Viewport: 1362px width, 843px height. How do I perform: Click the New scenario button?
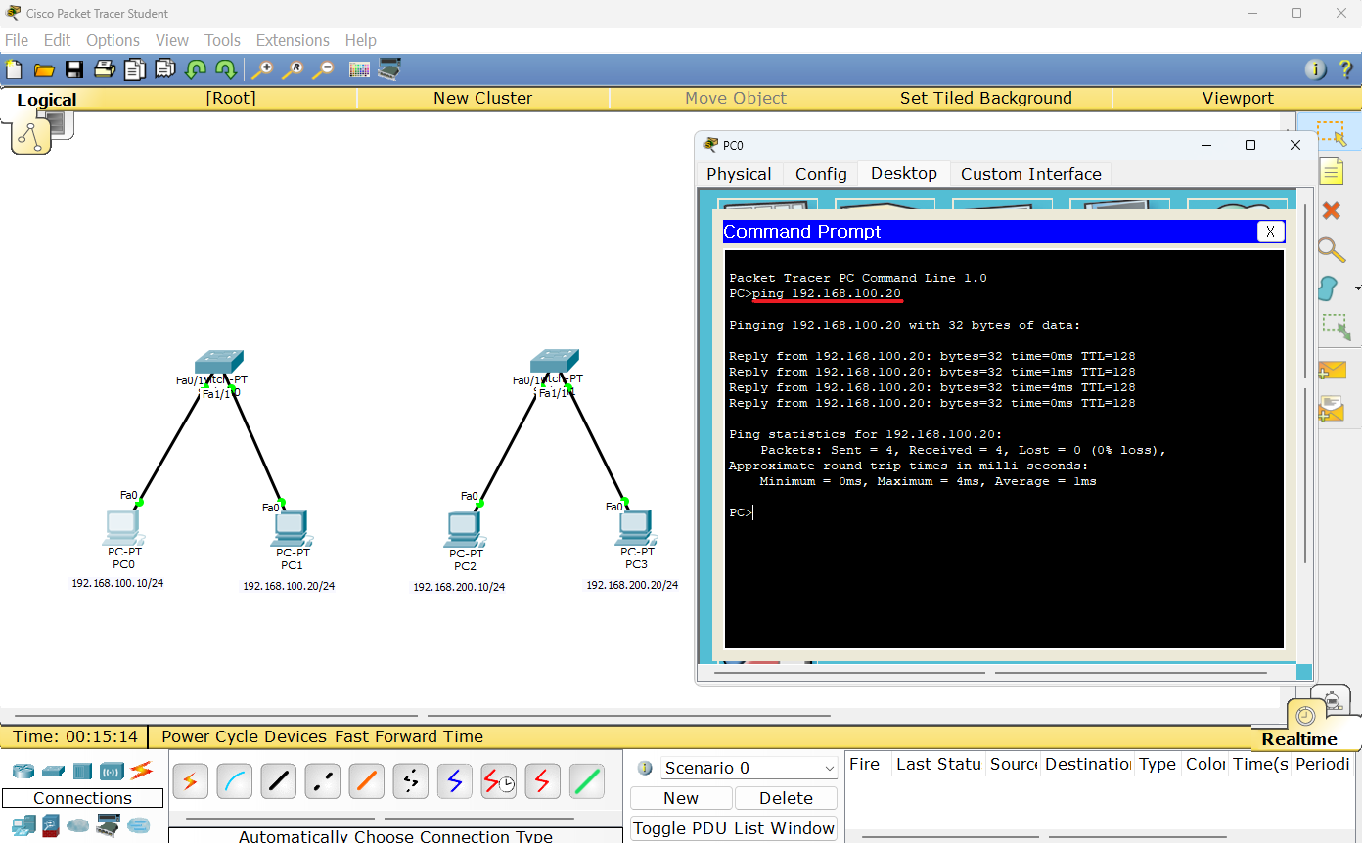coord(681,798)
